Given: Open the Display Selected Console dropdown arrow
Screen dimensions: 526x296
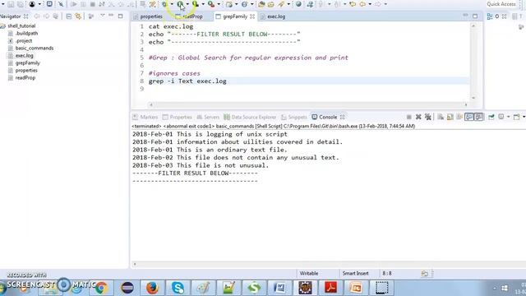Looking at the screenshot, I should [x=508, y=117].
